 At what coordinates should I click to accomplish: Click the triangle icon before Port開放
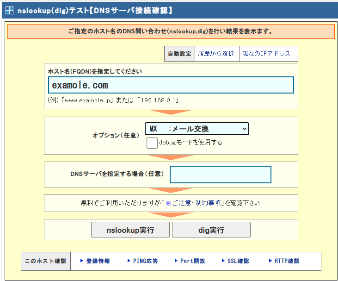[176, 261]
